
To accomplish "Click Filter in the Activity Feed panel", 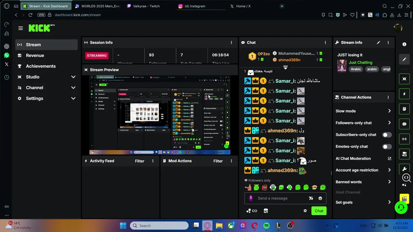I will point(140,161).
